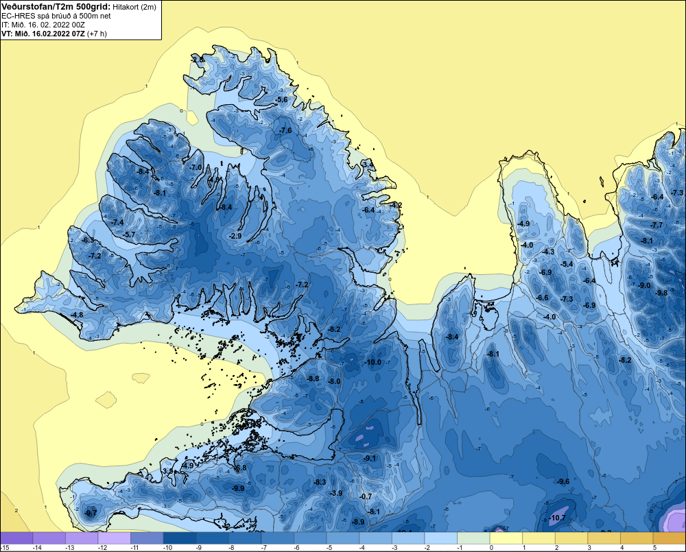686x552 pixels.
Task: Click the -4.2 temperature label
Action: [x=396, y=205]
